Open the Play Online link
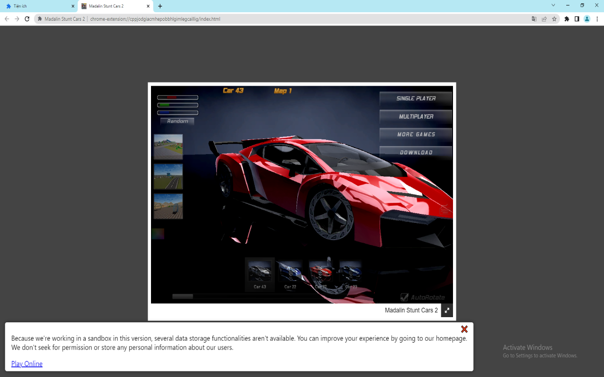Viewport: 604px width, 377px height. pyautogui.click(x=27, y=364)
